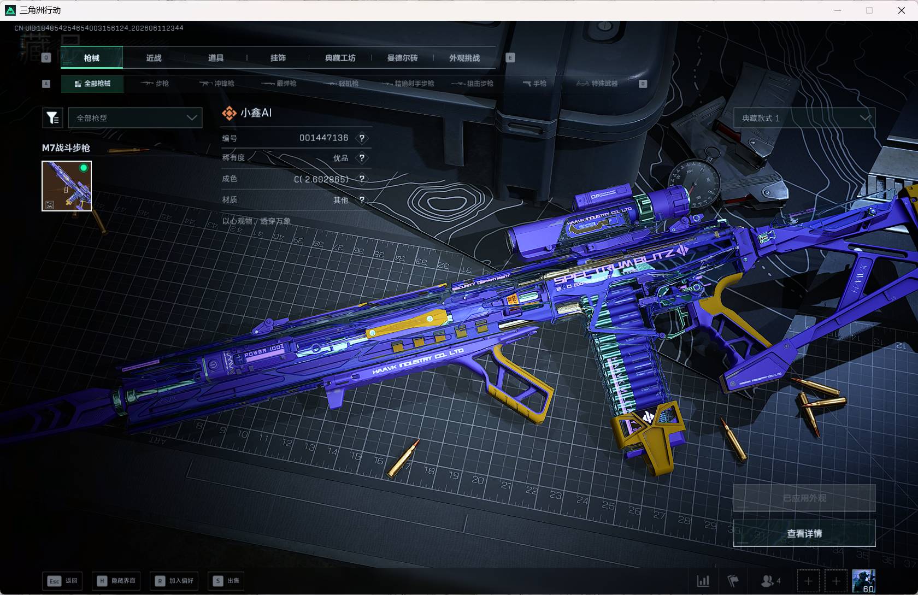Click the 隐藏界面 hide interface button
The height and width of the screenshot is (595, 918).
pos(116,580)
